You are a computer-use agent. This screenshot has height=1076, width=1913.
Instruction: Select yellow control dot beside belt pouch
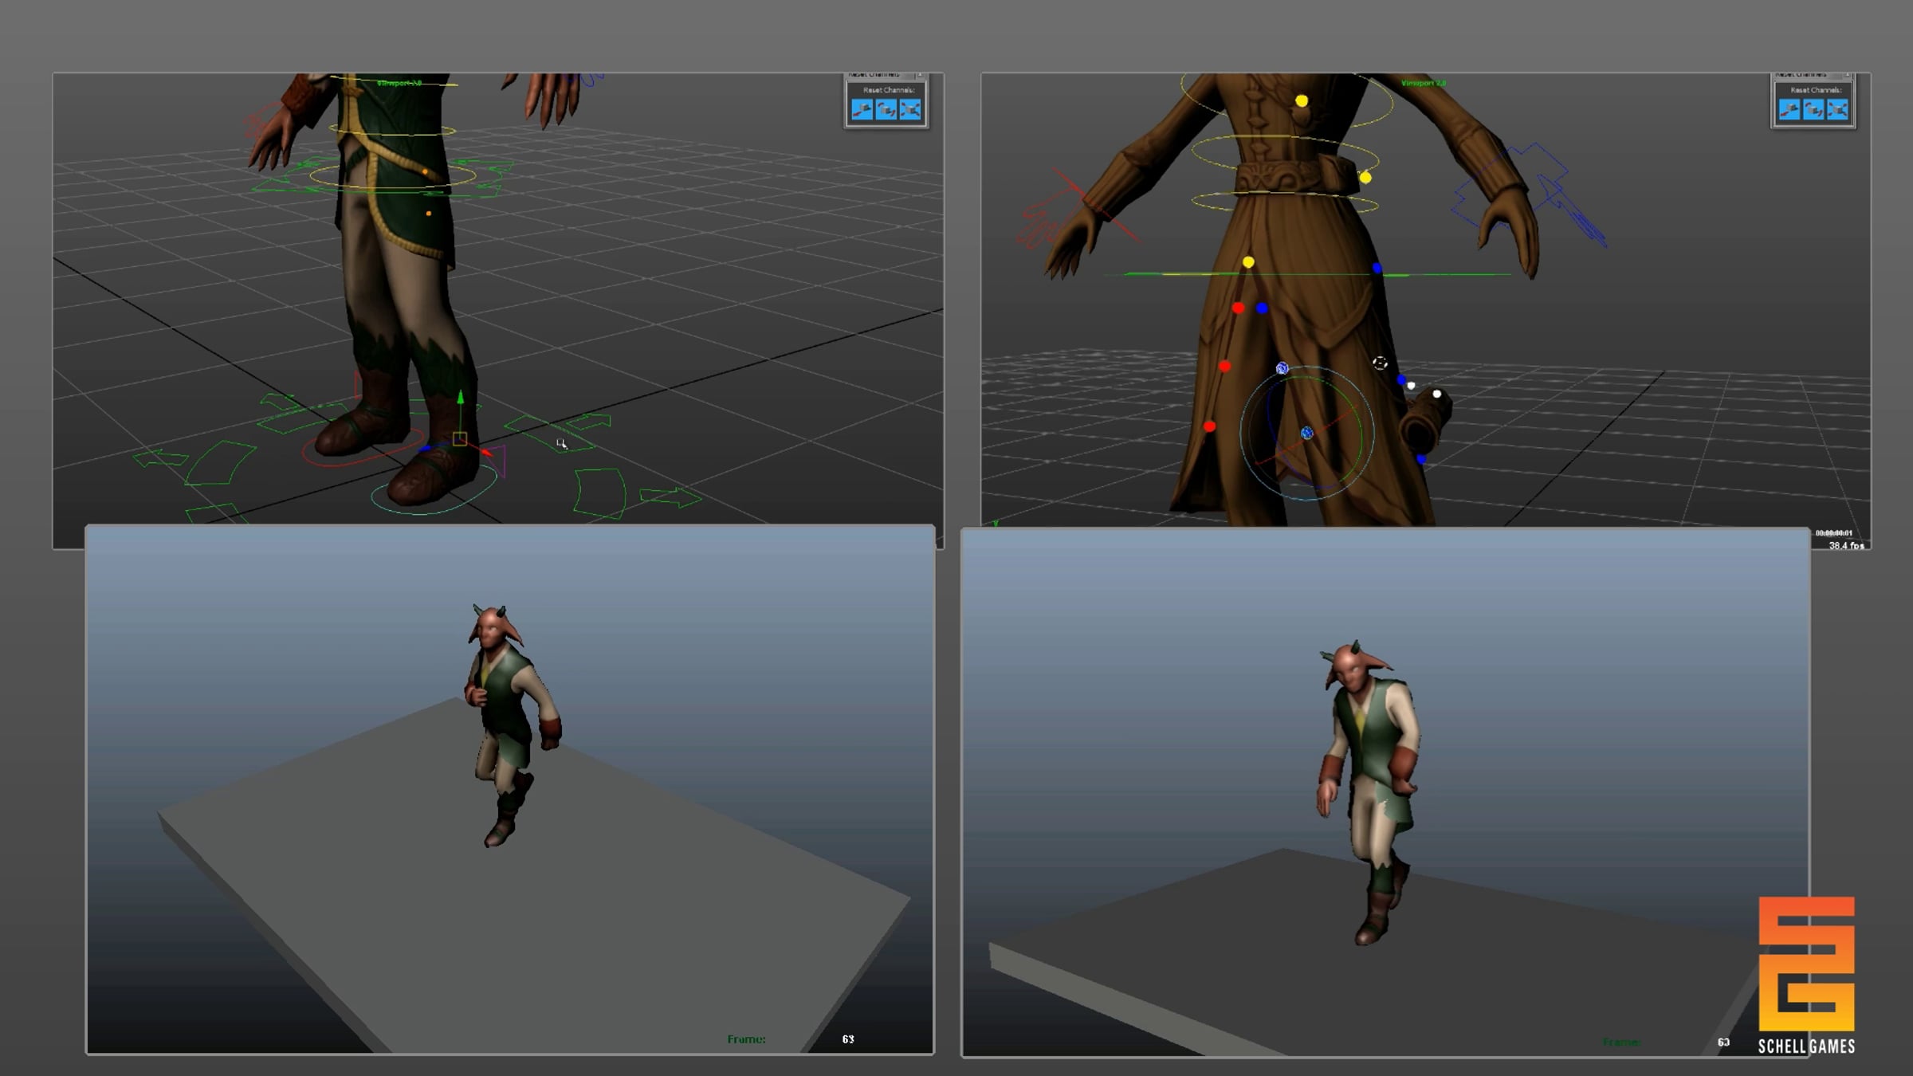click(1365, 178)
